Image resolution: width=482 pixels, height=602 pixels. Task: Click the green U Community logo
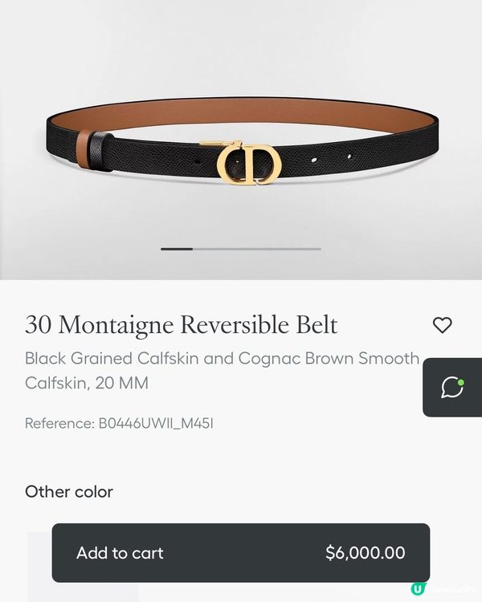pyautogui.click(x=418, y=589)
